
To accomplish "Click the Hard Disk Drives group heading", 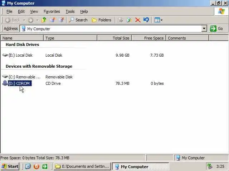I will pos(22,45).
